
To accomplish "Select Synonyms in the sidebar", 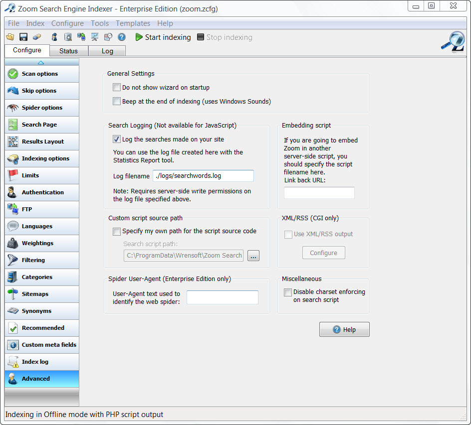I will point(42,311).
